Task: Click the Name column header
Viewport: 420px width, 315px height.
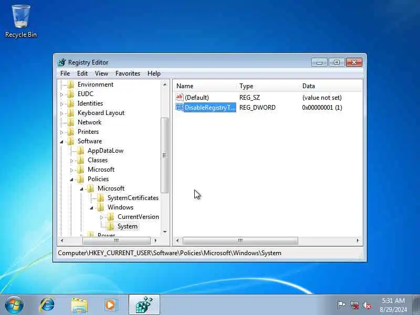Action: (x=205, y=86)
